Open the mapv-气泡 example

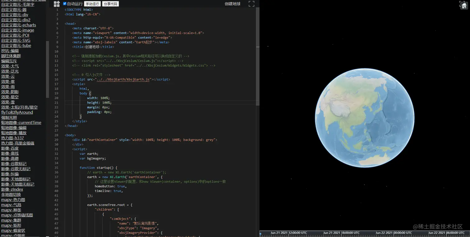[x=11, y=205]
